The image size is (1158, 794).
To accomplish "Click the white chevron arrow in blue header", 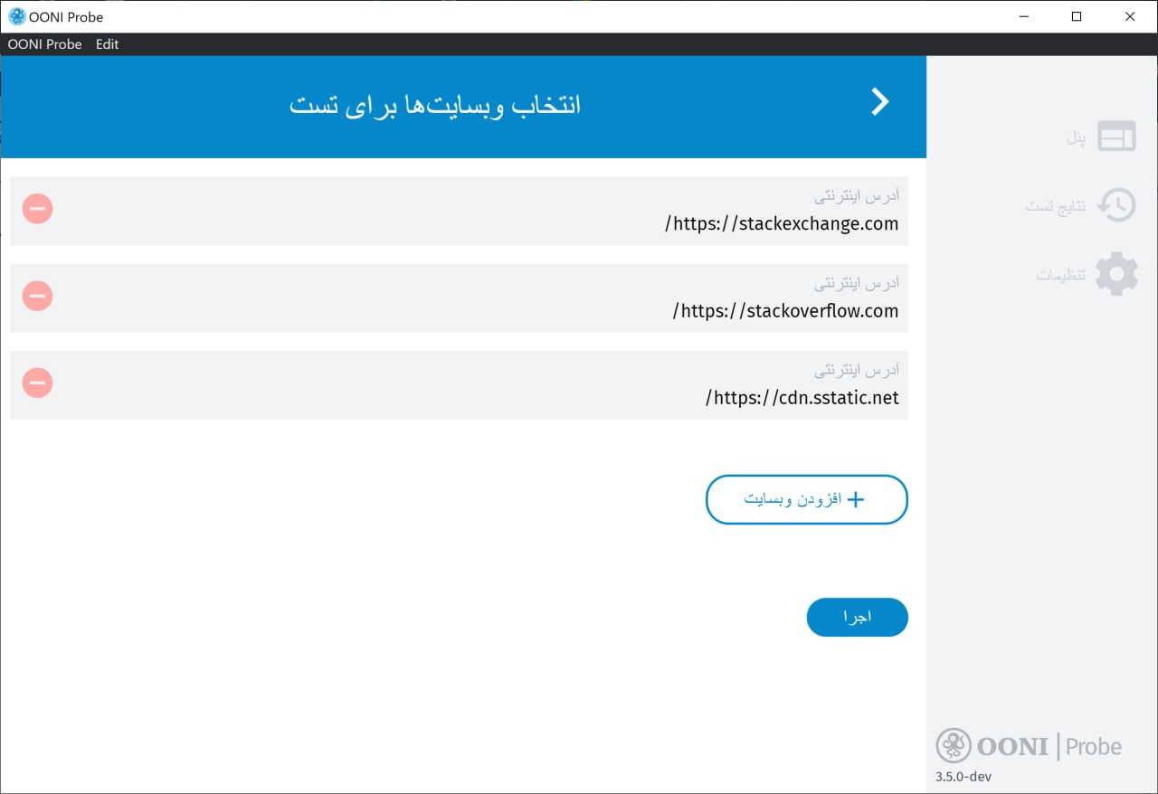I will [x=878, y=101].
